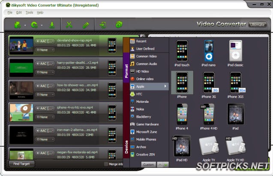273x176 pixels.
Task: Open AAC audio dropdown for cleveland-show-rap.mp4
Action: coord(45,41)
